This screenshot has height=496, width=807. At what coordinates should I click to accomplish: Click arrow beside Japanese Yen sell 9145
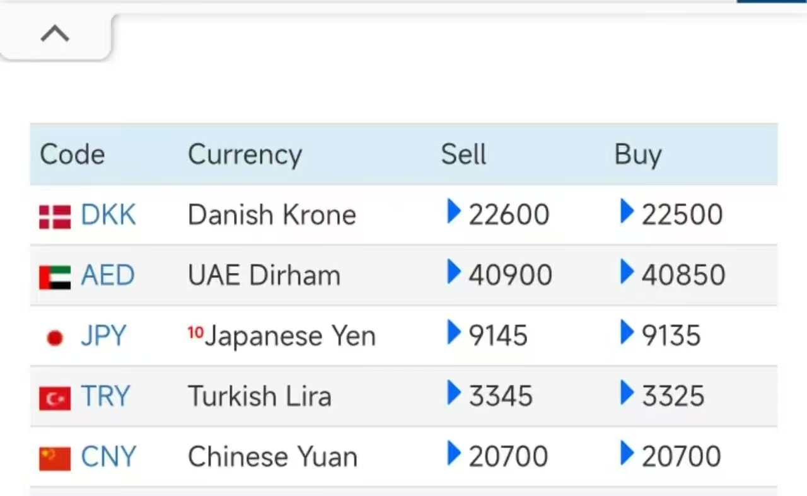(x=453, y=333)
